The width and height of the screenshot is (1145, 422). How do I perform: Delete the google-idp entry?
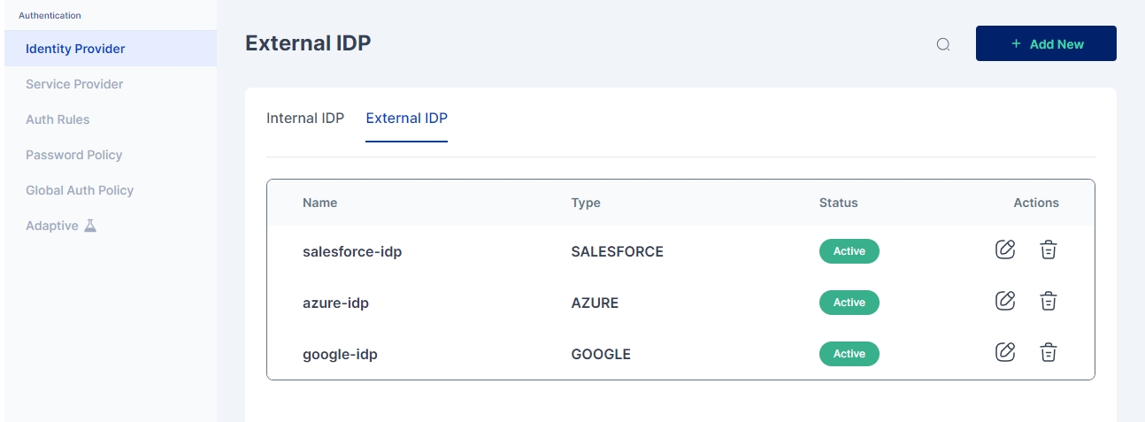click(1048, 352)
